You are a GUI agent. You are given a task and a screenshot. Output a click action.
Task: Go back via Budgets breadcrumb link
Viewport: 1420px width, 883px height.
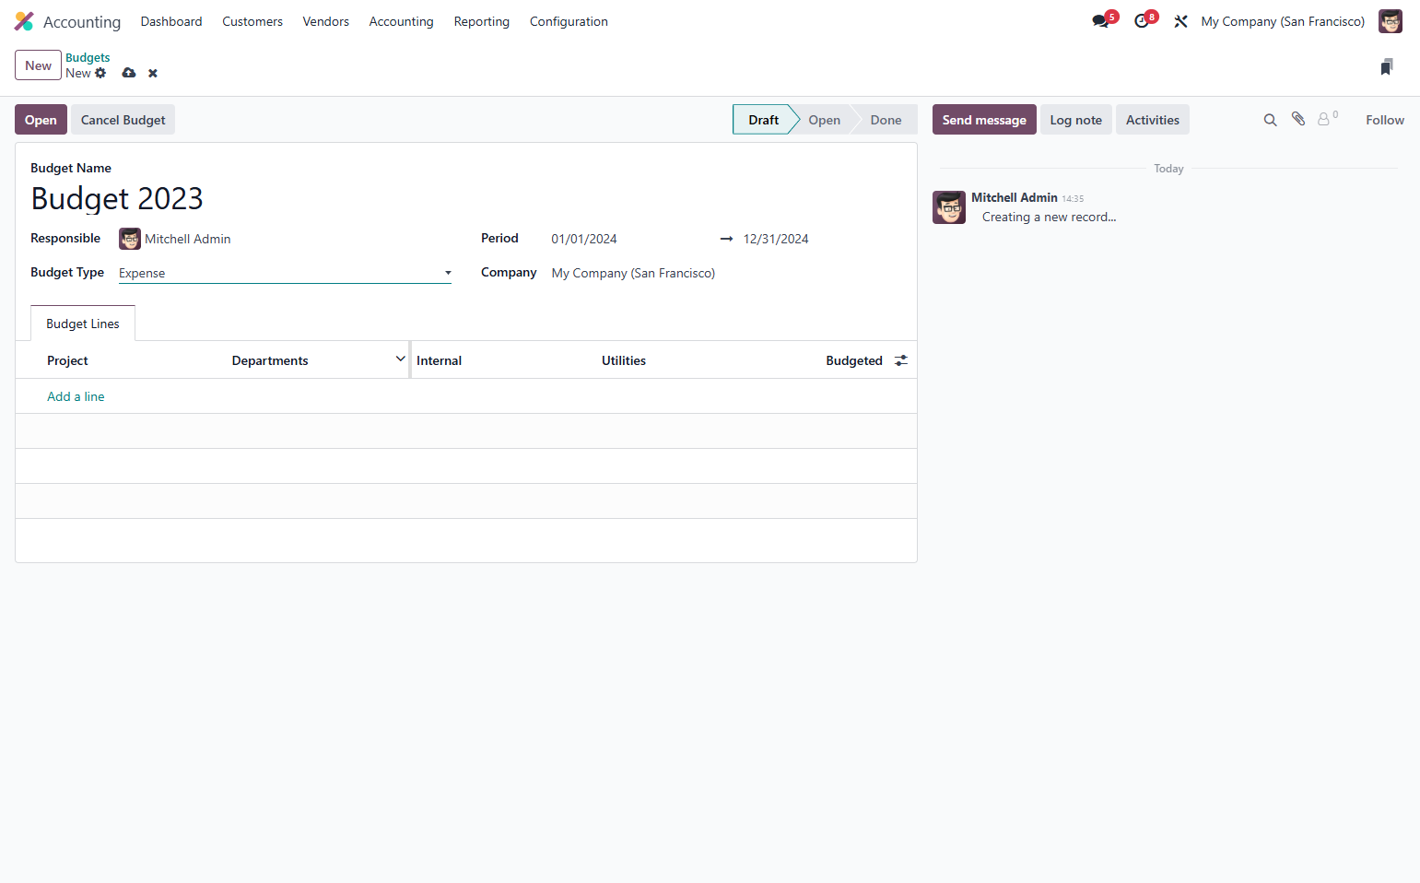[x=88, y=57]
